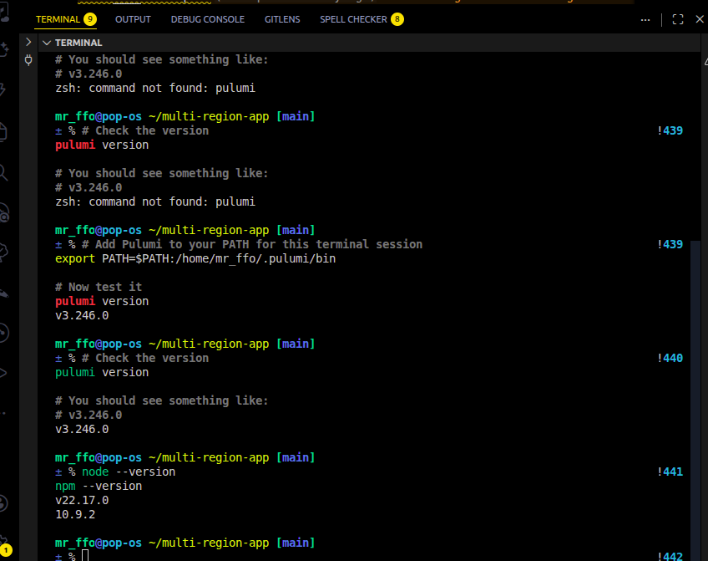This screenshot has width=708, height=561.
Task: Open the panel's more actions ellipsis menu
Action: click(x=645, y=19)
